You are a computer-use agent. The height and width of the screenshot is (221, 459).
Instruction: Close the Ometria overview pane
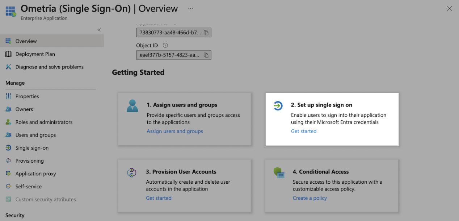tap(449, 9)
